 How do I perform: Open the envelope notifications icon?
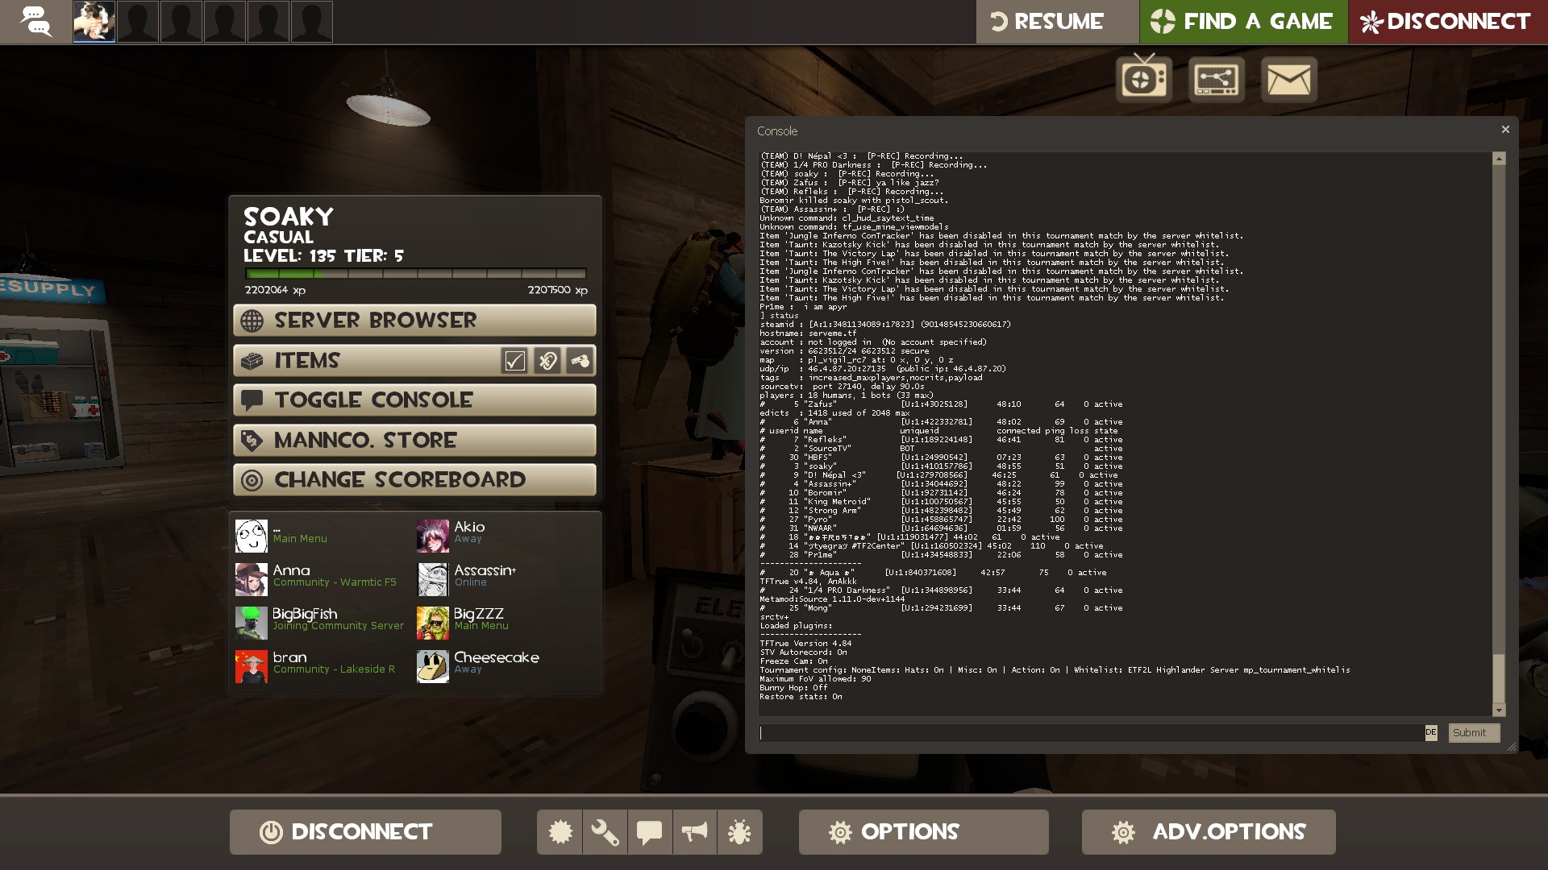pyautogui.click(x=1288, y=79)
